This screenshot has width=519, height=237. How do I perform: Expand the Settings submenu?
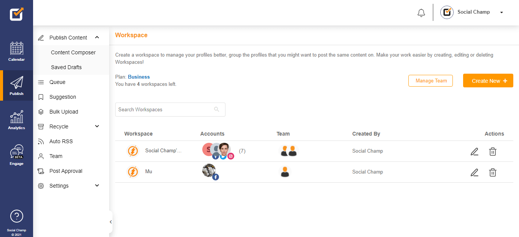(97, 185)
